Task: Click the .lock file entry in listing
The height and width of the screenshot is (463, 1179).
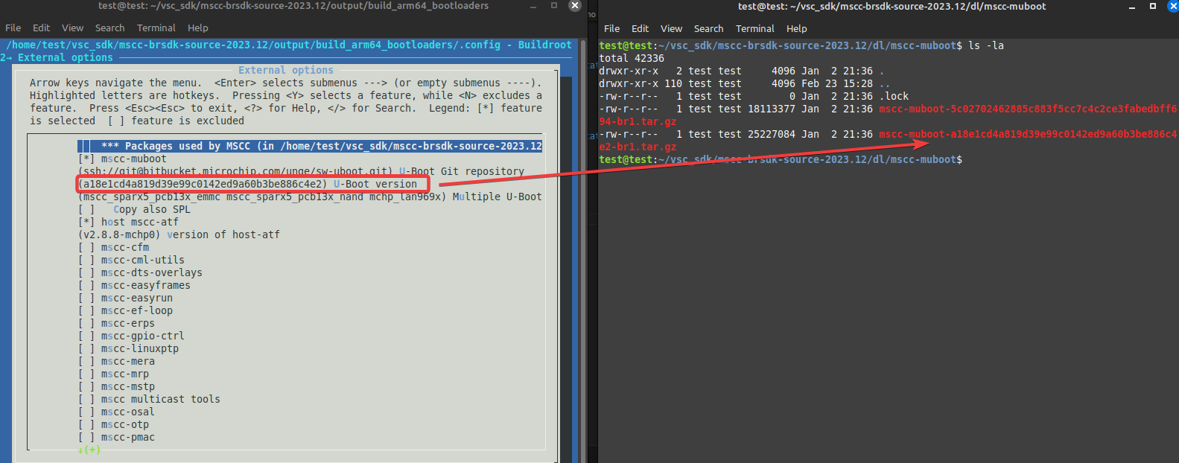Action: tap(894, 96)
